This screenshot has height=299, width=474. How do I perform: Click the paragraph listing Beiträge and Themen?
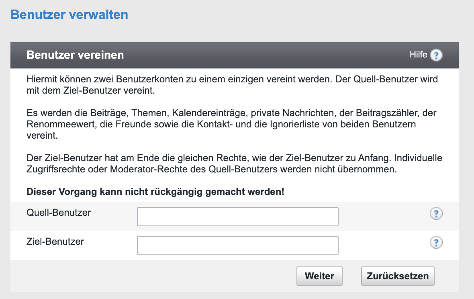point(232,125)
